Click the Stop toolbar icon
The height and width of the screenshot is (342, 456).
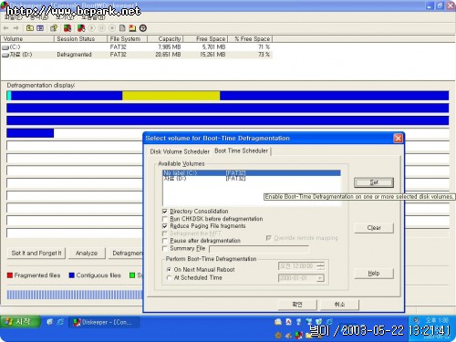pos(112,28)
